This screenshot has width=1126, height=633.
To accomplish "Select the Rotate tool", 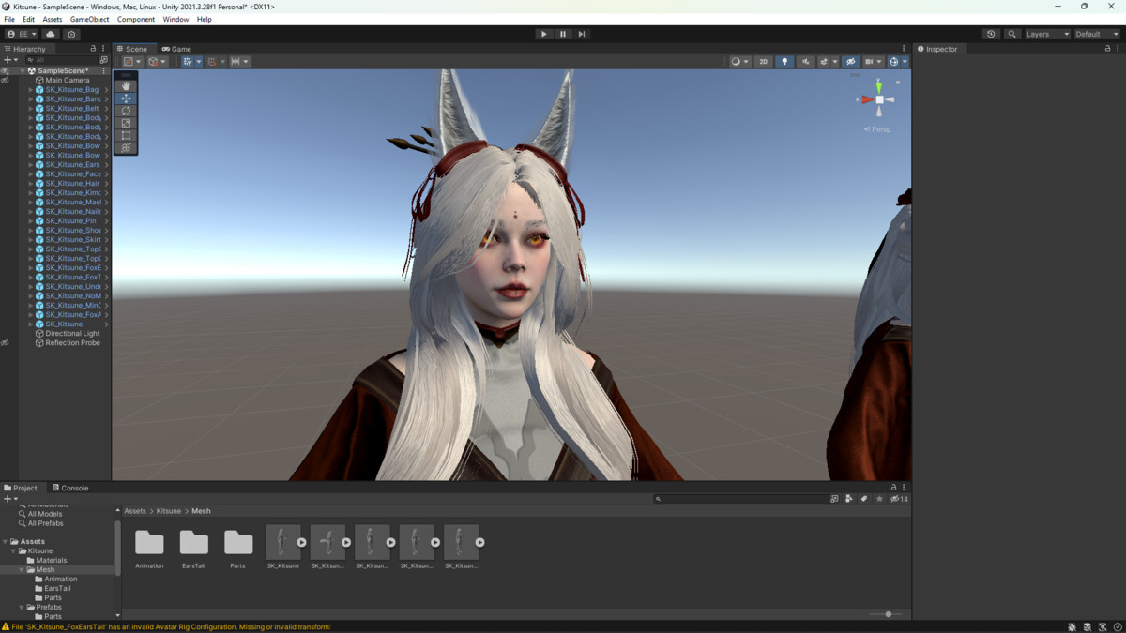I will 126,111.
